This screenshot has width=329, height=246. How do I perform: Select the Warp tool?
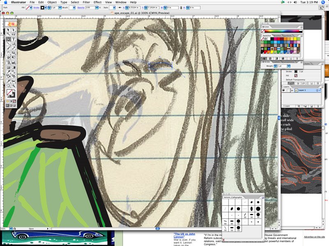pos(8,57)
